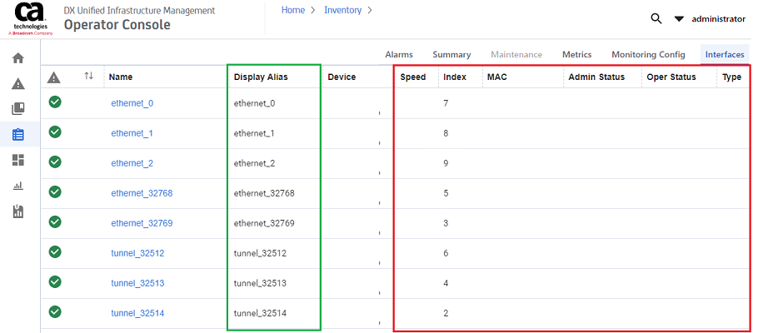Select the Inventory clipboard icon in sidebar
The height and width of the screenshot is (333, 758).
click(x=18, y=134)
